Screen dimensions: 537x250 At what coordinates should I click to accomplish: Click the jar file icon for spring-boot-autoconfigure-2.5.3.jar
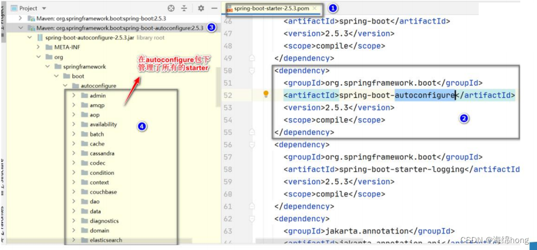[x=40, y=38]
